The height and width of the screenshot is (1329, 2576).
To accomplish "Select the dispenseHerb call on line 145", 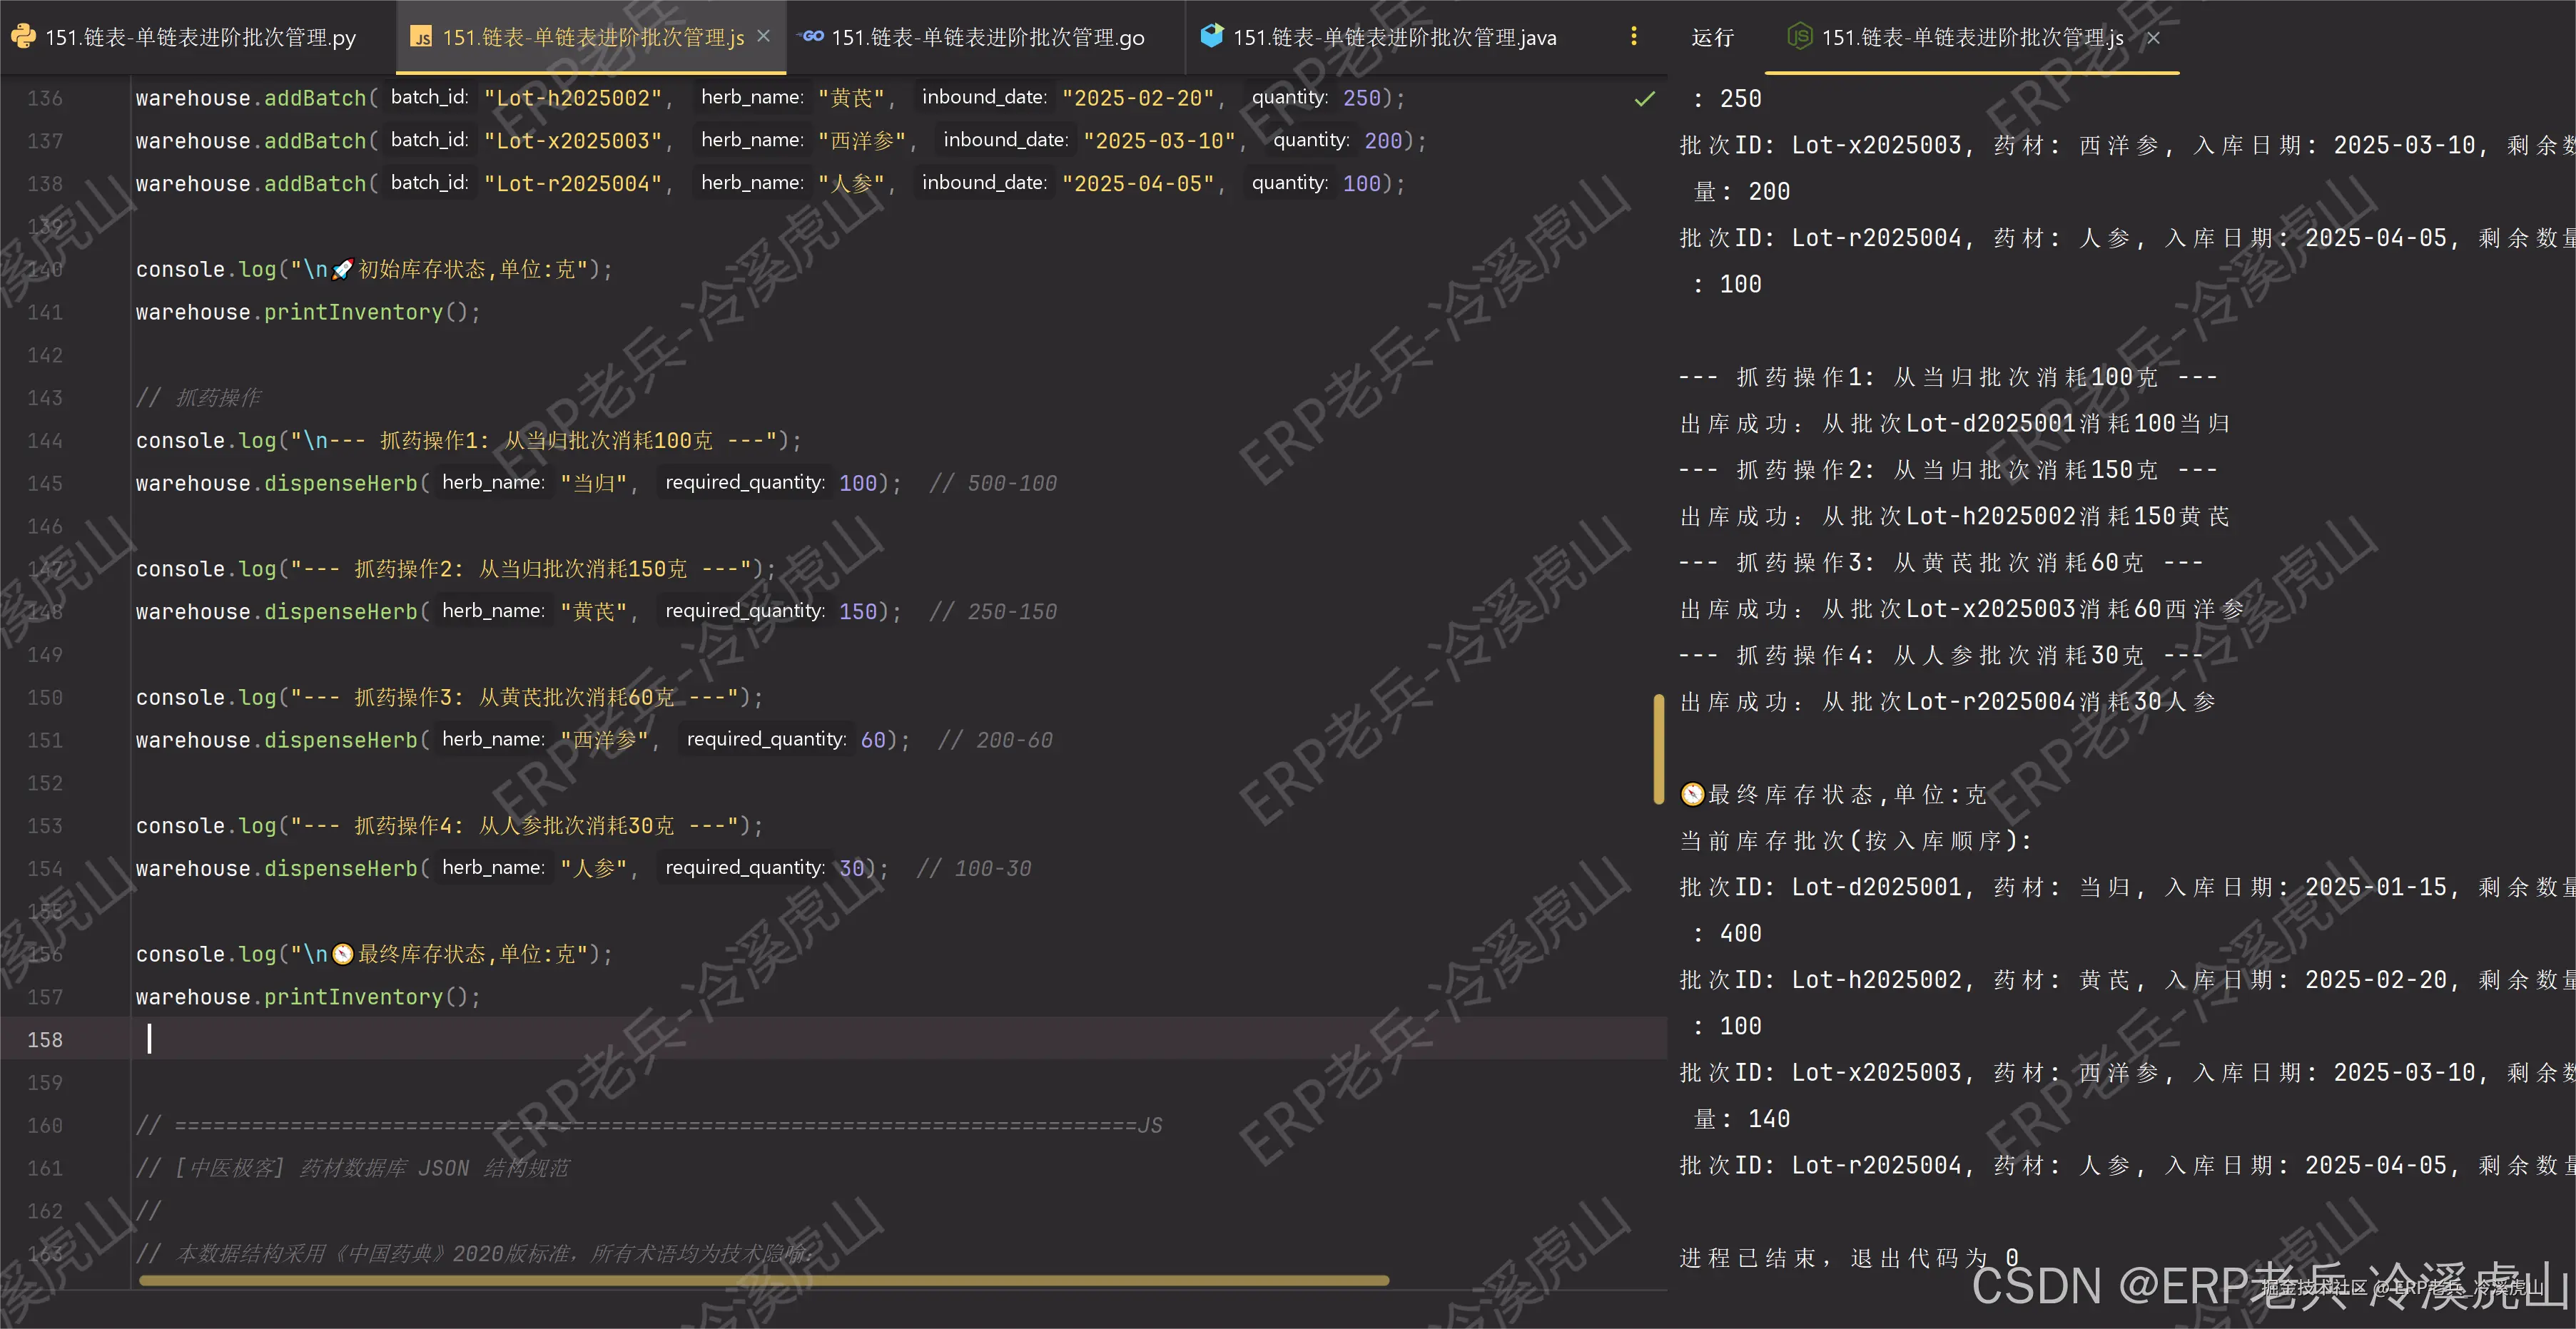I will pos(339,483).
